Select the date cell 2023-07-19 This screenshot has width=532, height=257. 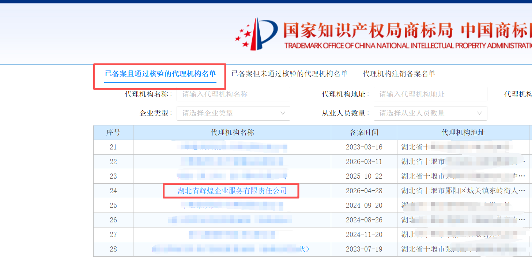364,249
